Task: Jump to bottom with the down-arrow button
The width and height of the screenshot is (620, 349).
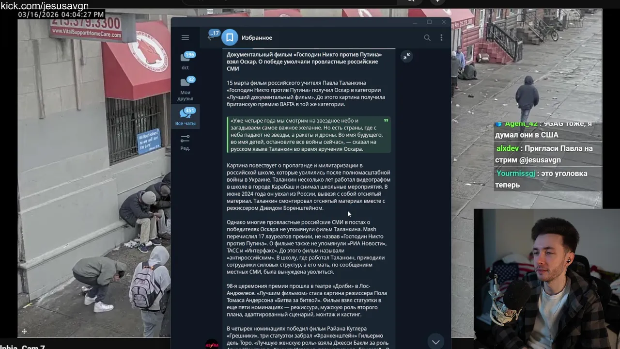Action: [x=435, y=342]
